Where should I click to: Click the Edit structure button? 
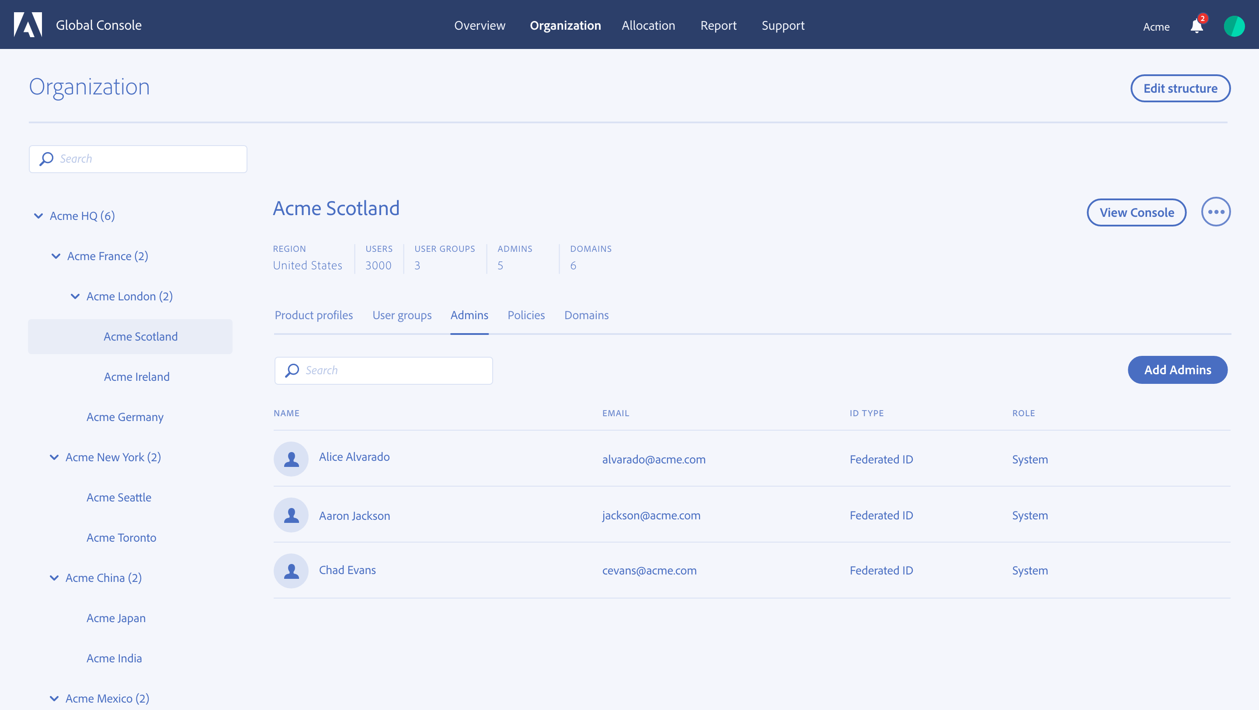[1180, 88]
